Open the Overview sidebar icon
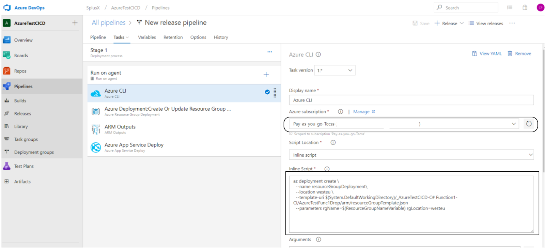The width and height of the screenshot is (545, 249). pos(7,40)
